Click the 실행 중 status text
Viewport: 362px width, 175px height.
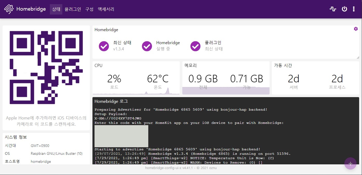(x=163, y=49)
